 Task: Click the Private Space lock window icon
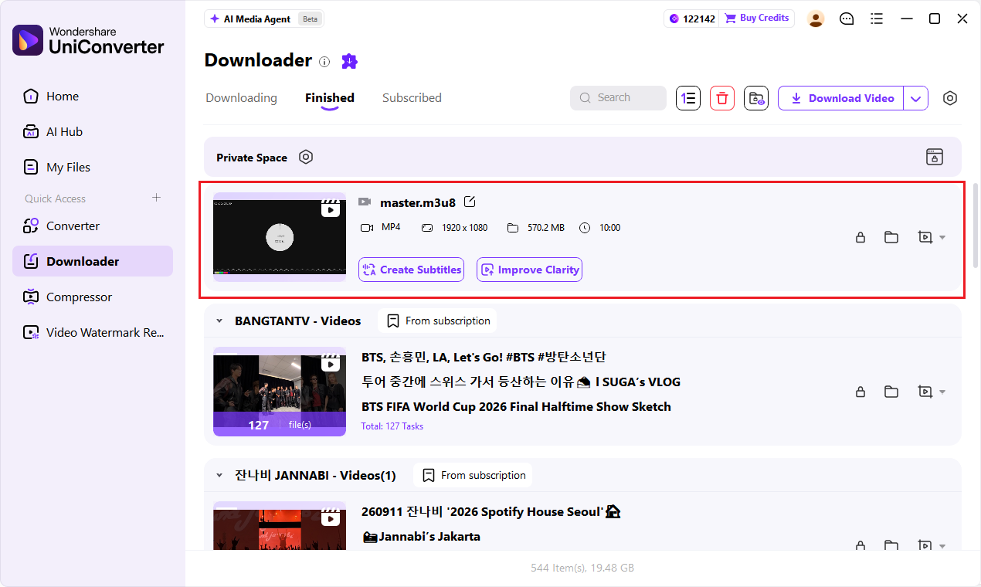click(935, 157)
